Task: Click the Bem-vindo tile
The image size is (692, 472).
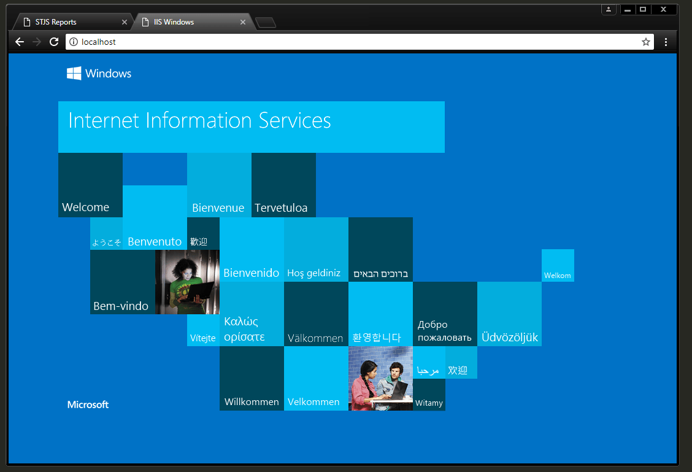Action: point(123,282)
